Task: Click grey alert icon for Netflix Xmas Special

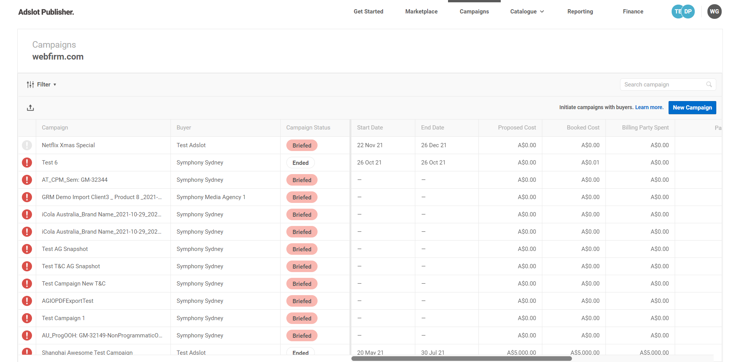Action: pyautogui.click(x=27, y=145)
